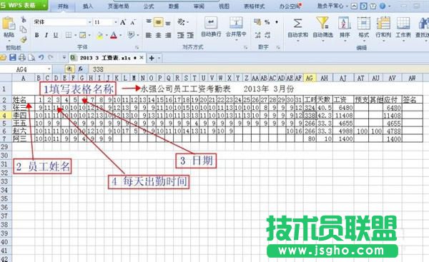Toggle the highlighted middle vertical alignment
The image size is (429, 262).
159,22
